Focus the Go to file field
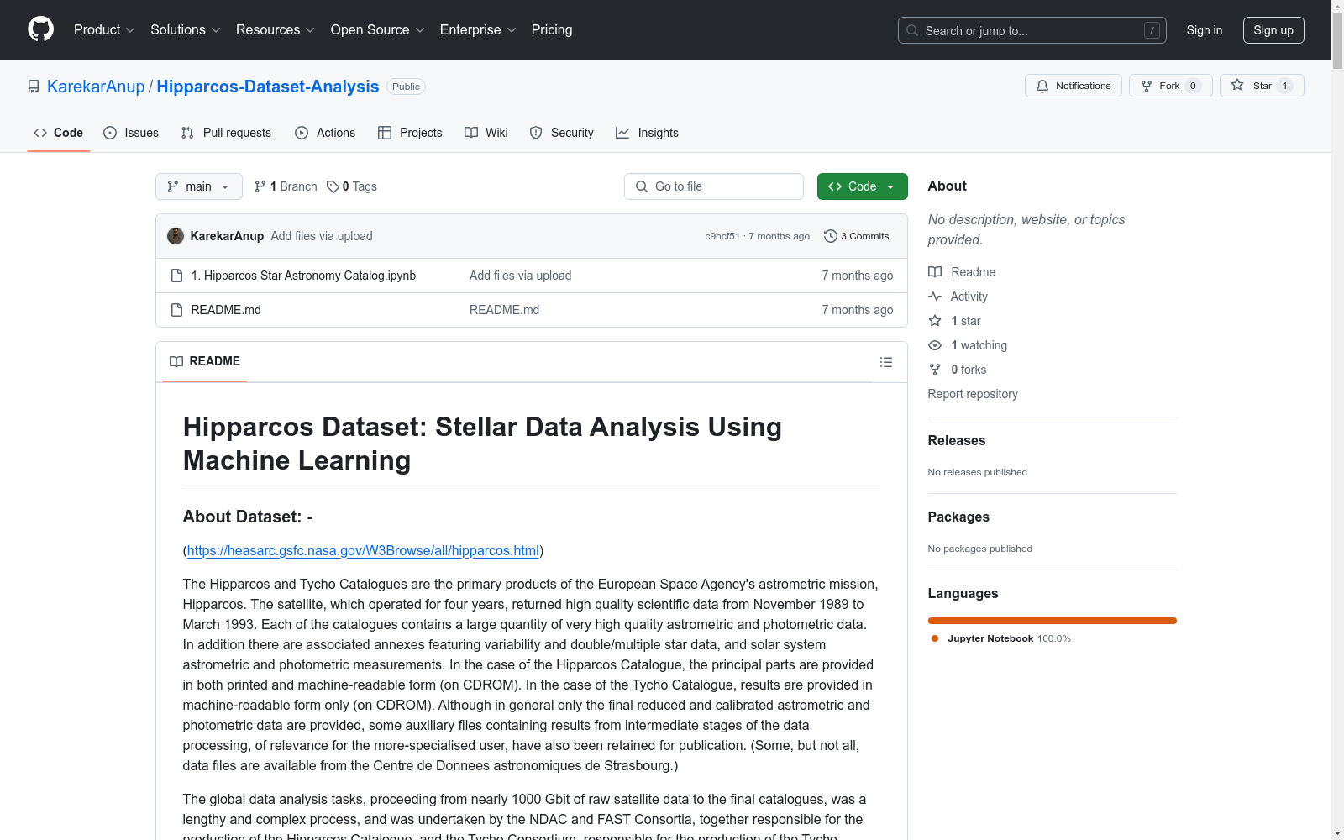 [x=714, y=186]
